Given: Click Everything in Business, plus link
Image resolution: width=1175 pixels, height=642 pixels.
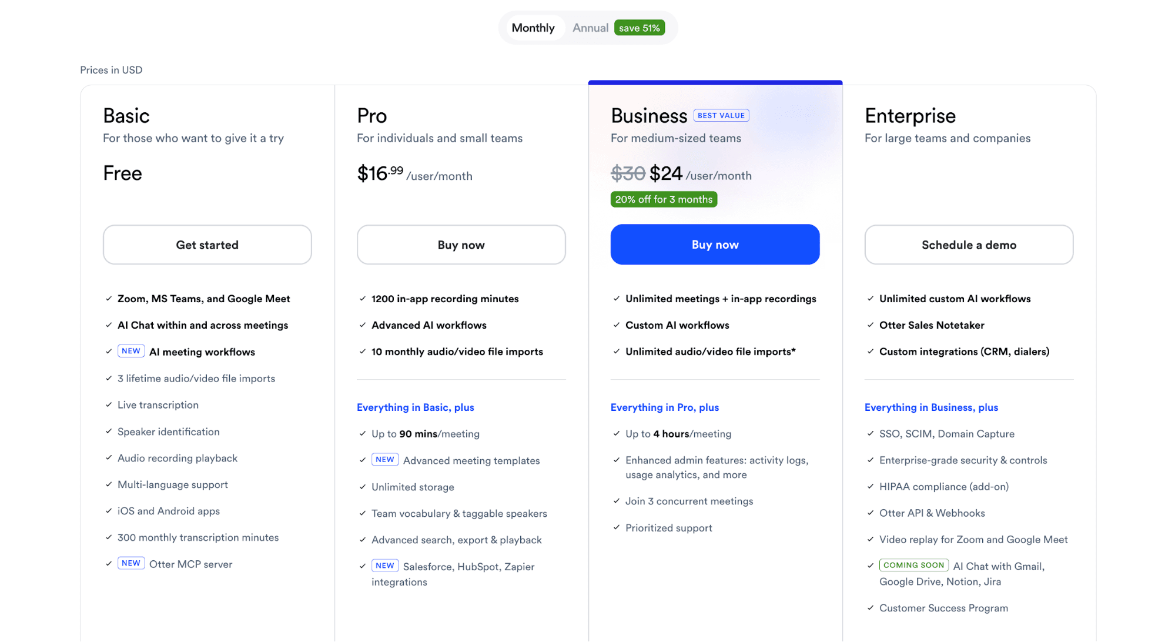Looking at the screenshot, I should click(931, 407).
